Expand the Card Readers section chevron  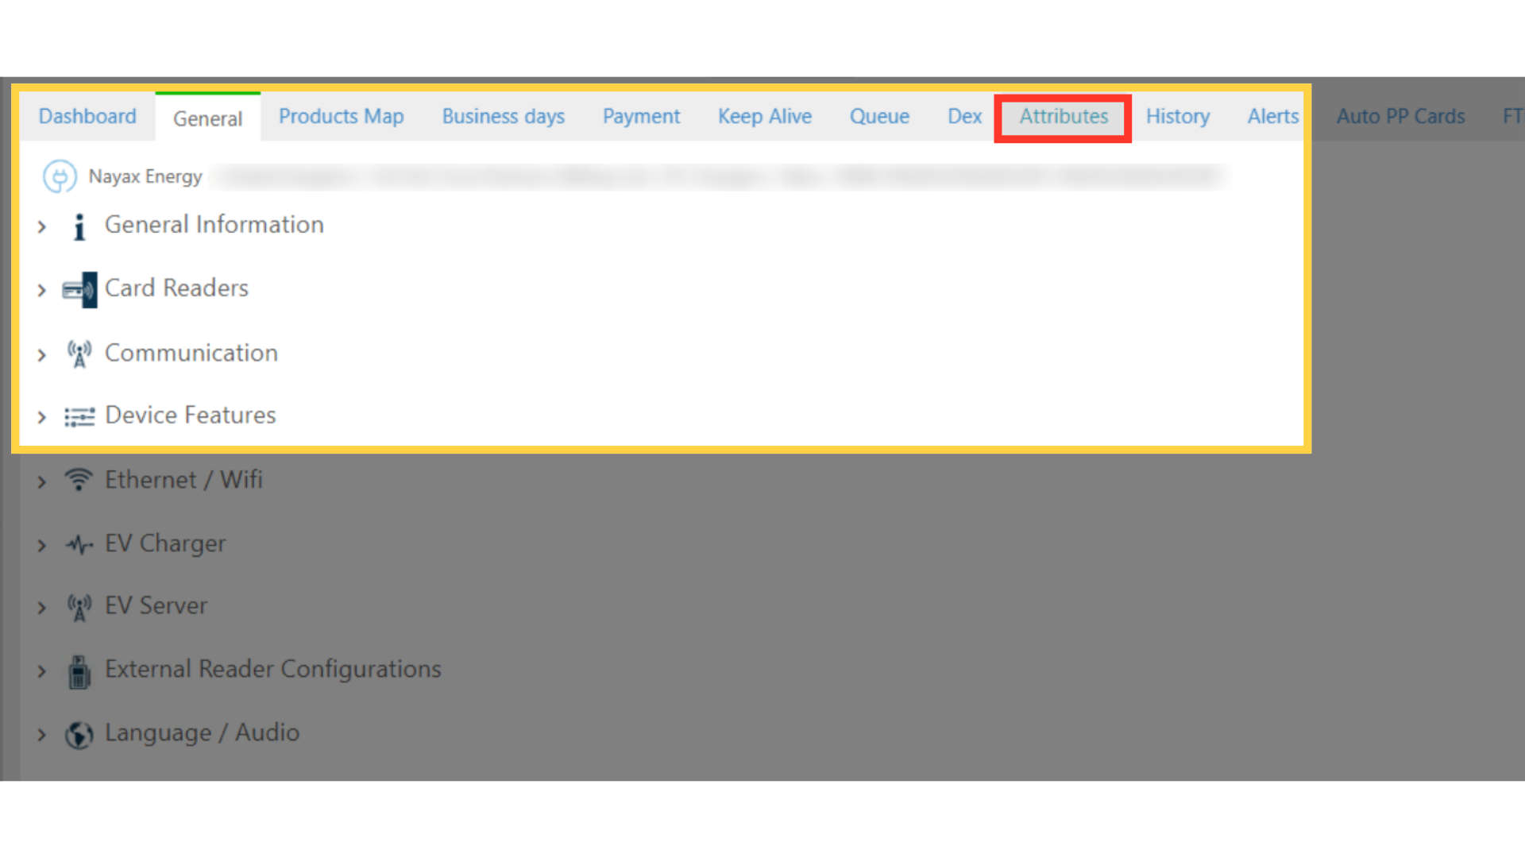coord(42,291)
